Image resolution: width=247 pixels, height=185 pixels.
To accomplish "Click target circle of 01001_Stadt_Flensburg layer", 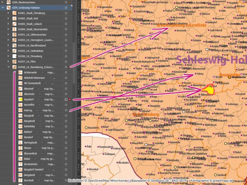I will pos(66,13).
